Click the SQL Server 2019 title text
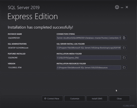Viewport: 137px width, 108px height. (x=24, y=7)
